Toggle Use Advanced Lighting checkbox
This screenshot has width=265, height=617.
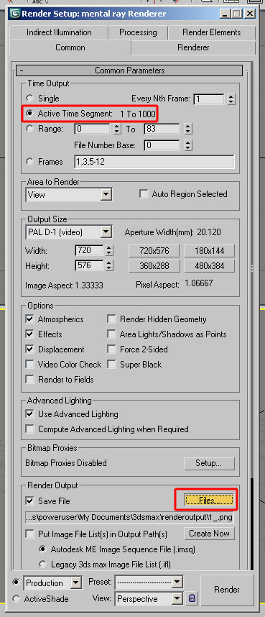point(29,414)
